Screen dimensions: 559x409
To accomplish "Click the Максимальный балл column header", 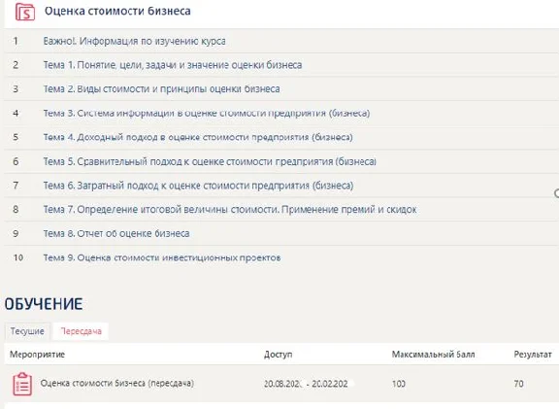I will (433, 355).
